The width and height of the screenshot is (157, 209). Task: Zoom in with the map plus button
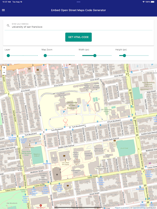pos(4,68)
